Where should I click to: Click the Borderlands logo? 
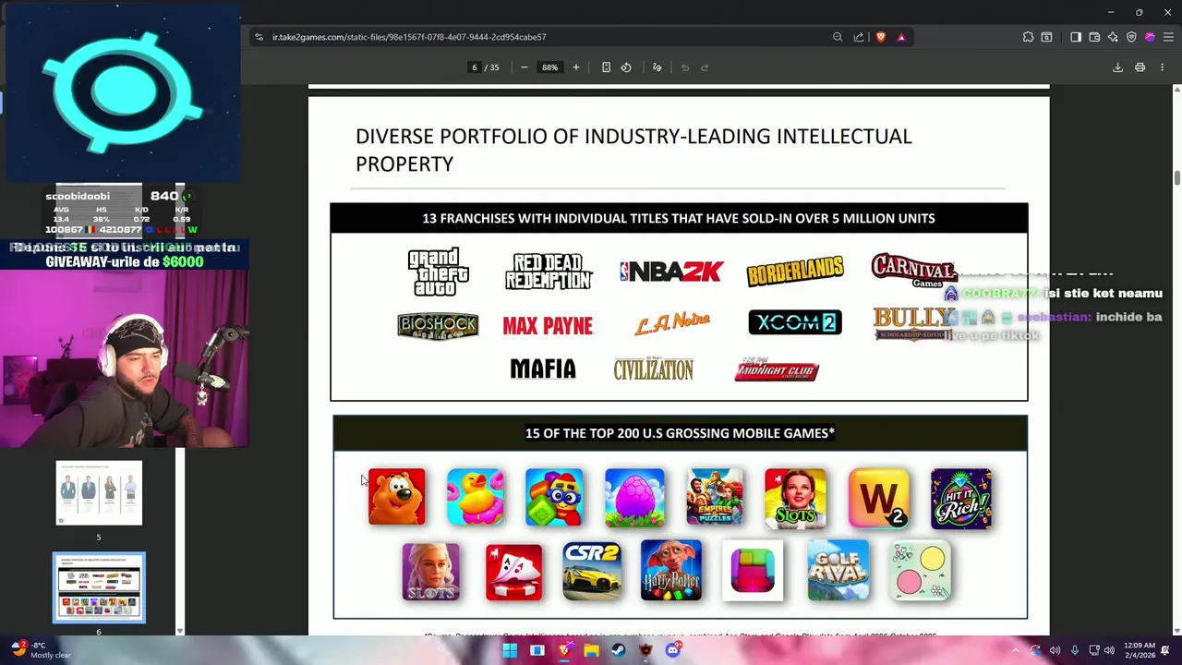click(x=795, y=272)
